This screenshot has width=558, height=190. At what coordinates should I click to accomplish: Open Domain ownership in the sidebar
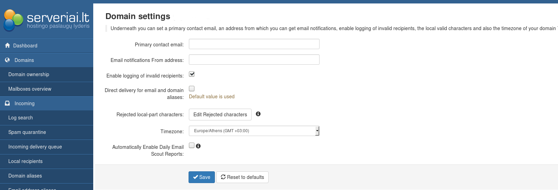(x=29, y=74)
